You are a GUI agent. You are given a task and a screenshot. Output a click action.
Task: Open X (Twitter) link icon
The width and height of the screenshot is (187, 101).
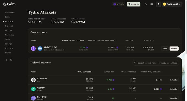point(11,60)
